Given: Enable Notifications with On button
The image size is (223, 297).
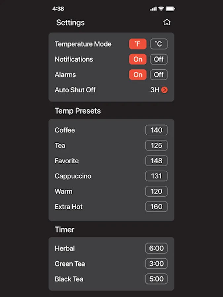Looking at the screenshot, I should [x=137, y=59].
